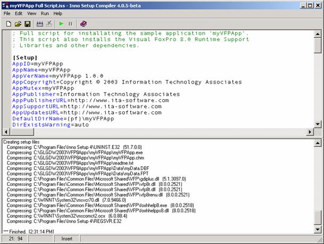This screenshot has height=244, width=324.
Task: Click the output pane's scroll down arrow
Action: coord(318,229)
